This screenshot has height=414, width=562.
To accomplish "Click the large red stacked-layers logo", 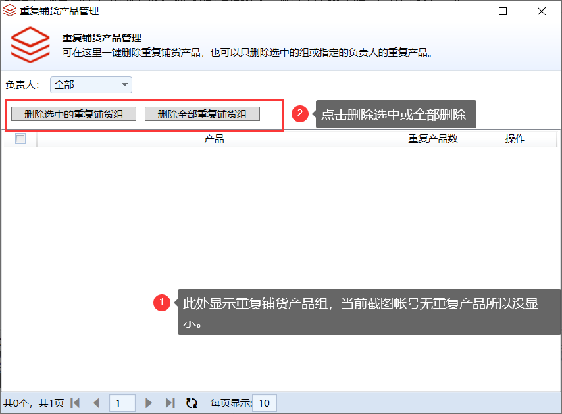I will point(30,45).
